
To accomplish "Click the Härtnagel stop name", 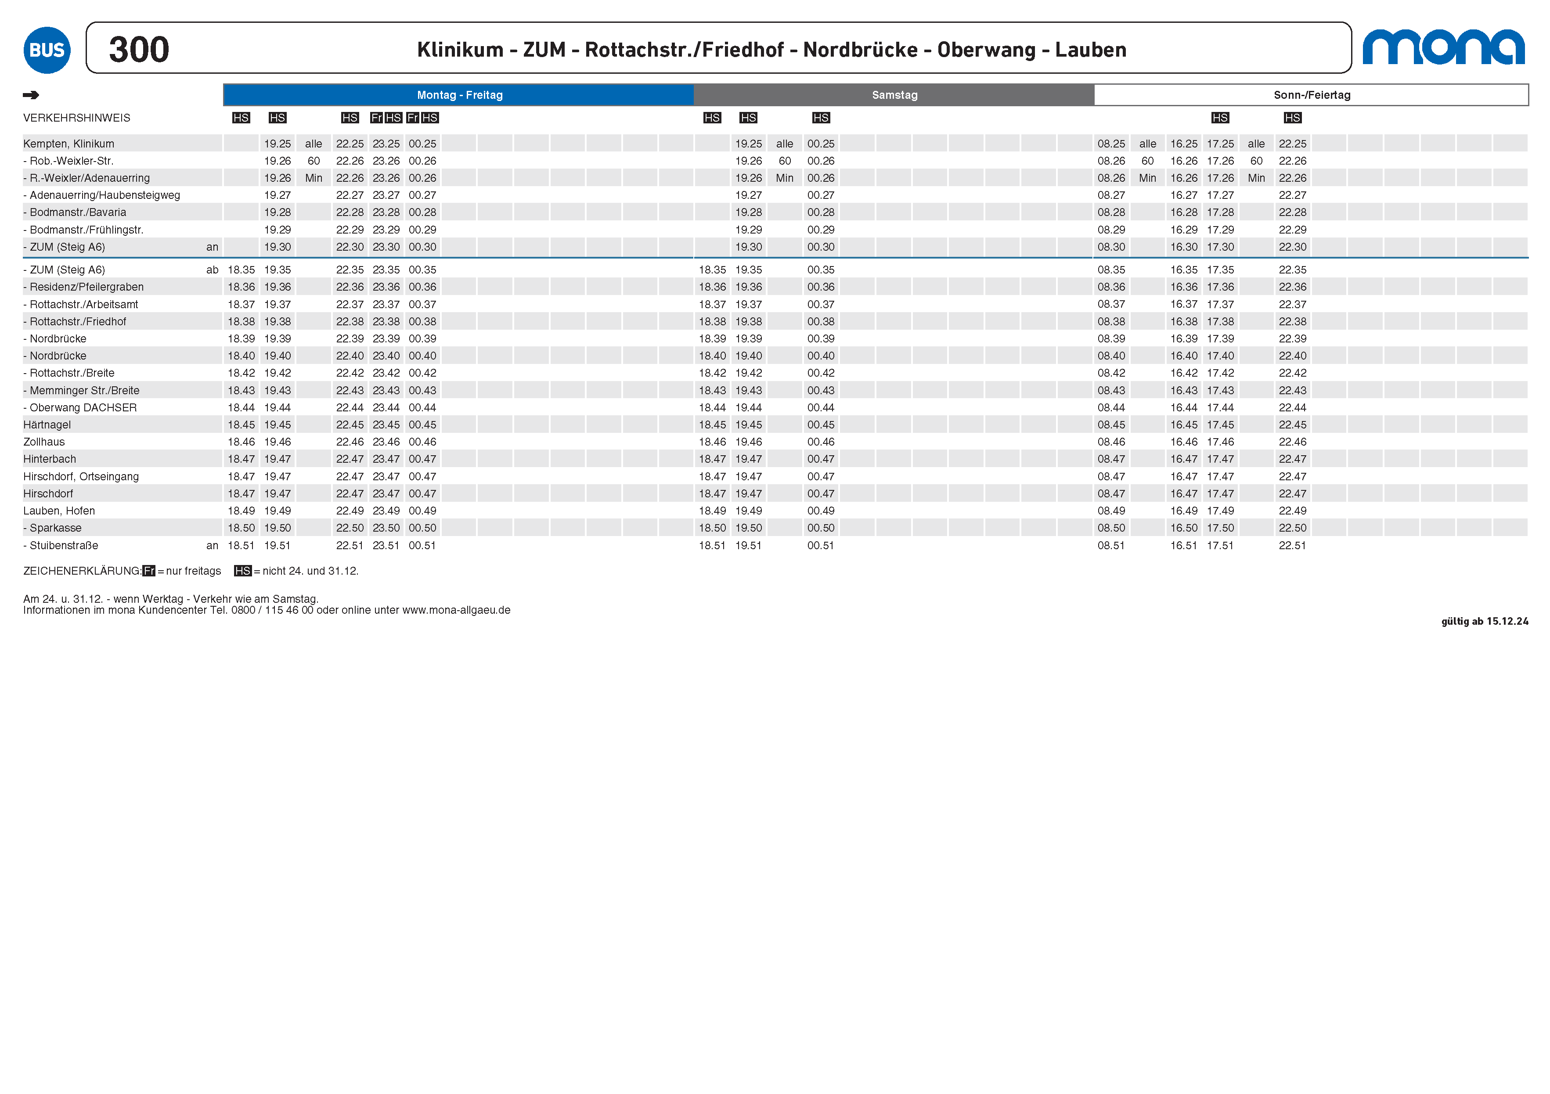I will [47, 425].
